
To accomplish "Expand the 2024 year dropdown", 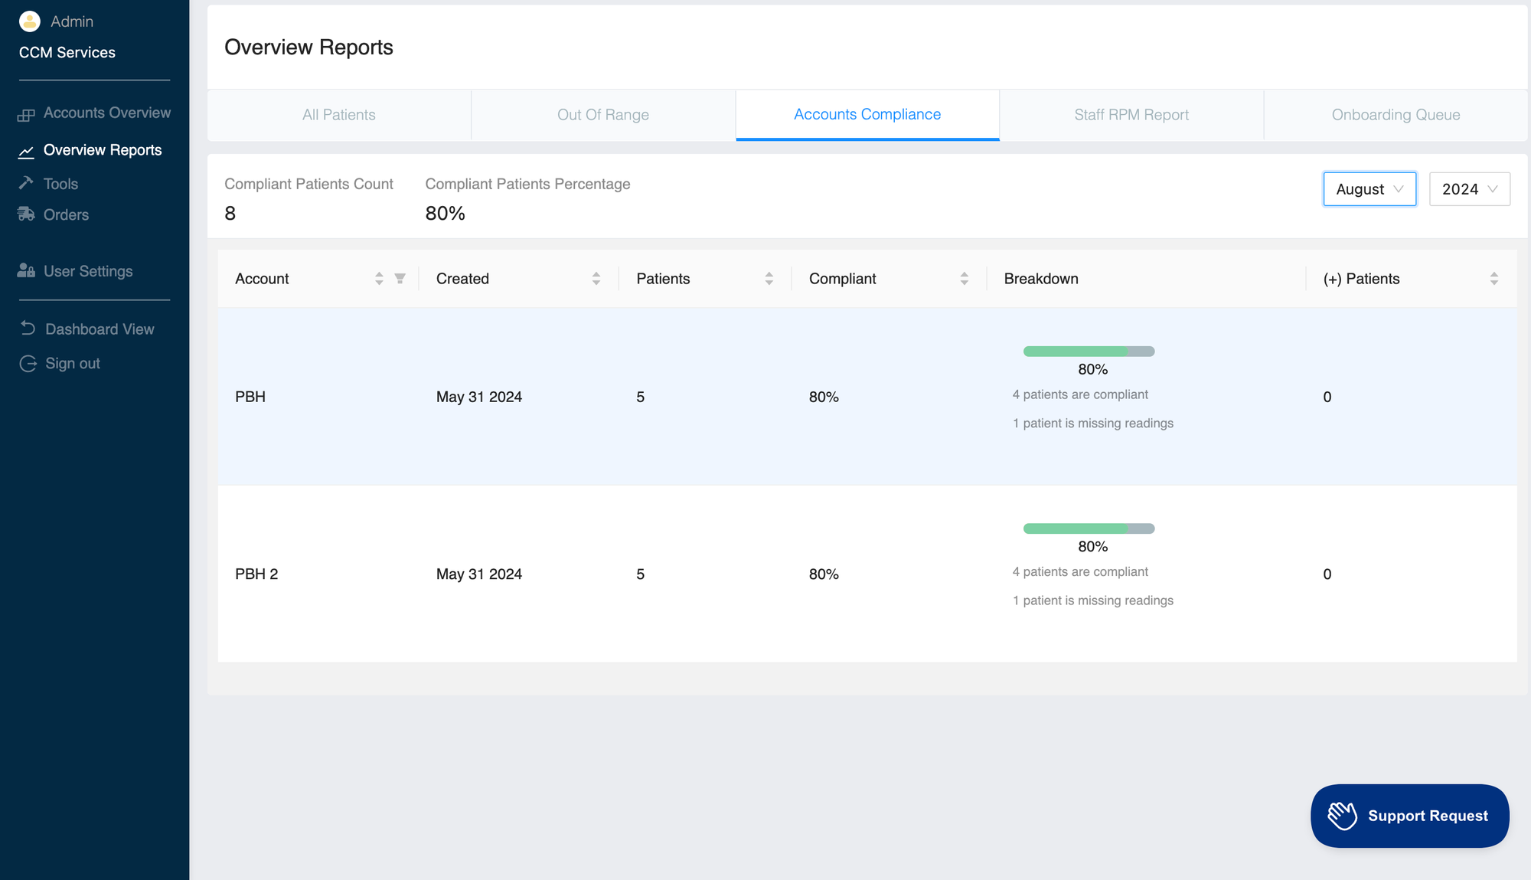I will point(1469,189).
